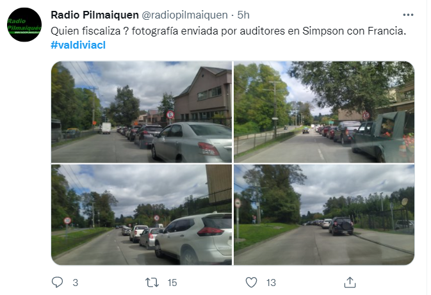Open the @radiopilmaiquen handle
Viewport: 431px width, 295px height.
184,15
